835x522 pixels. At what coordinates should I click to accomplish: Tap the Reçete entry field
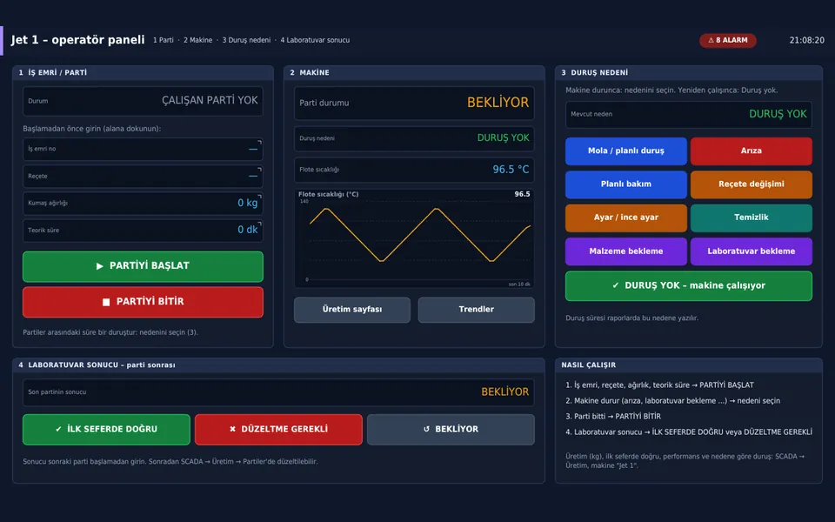point(143,177)
